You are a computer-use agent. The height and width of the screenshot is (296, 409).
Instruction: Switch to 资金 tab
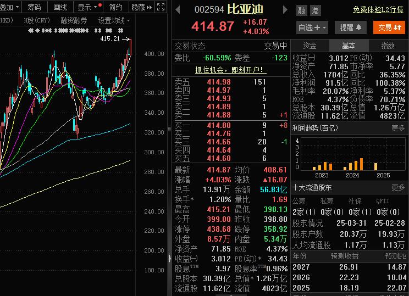pyautogui.click(x=309, y=46)
